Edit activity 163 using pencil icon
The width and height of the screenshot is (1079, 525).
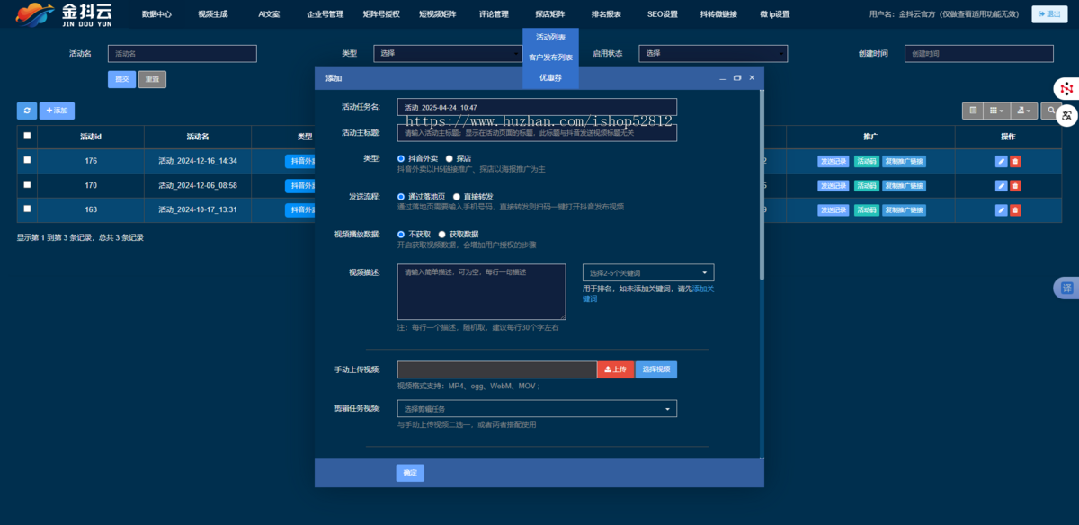point(1002,210)
